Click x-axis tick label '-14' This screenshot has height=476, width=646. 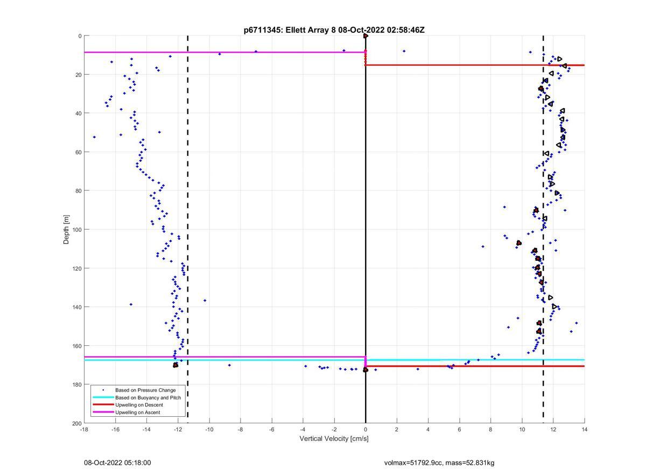[x=146, y=430]
